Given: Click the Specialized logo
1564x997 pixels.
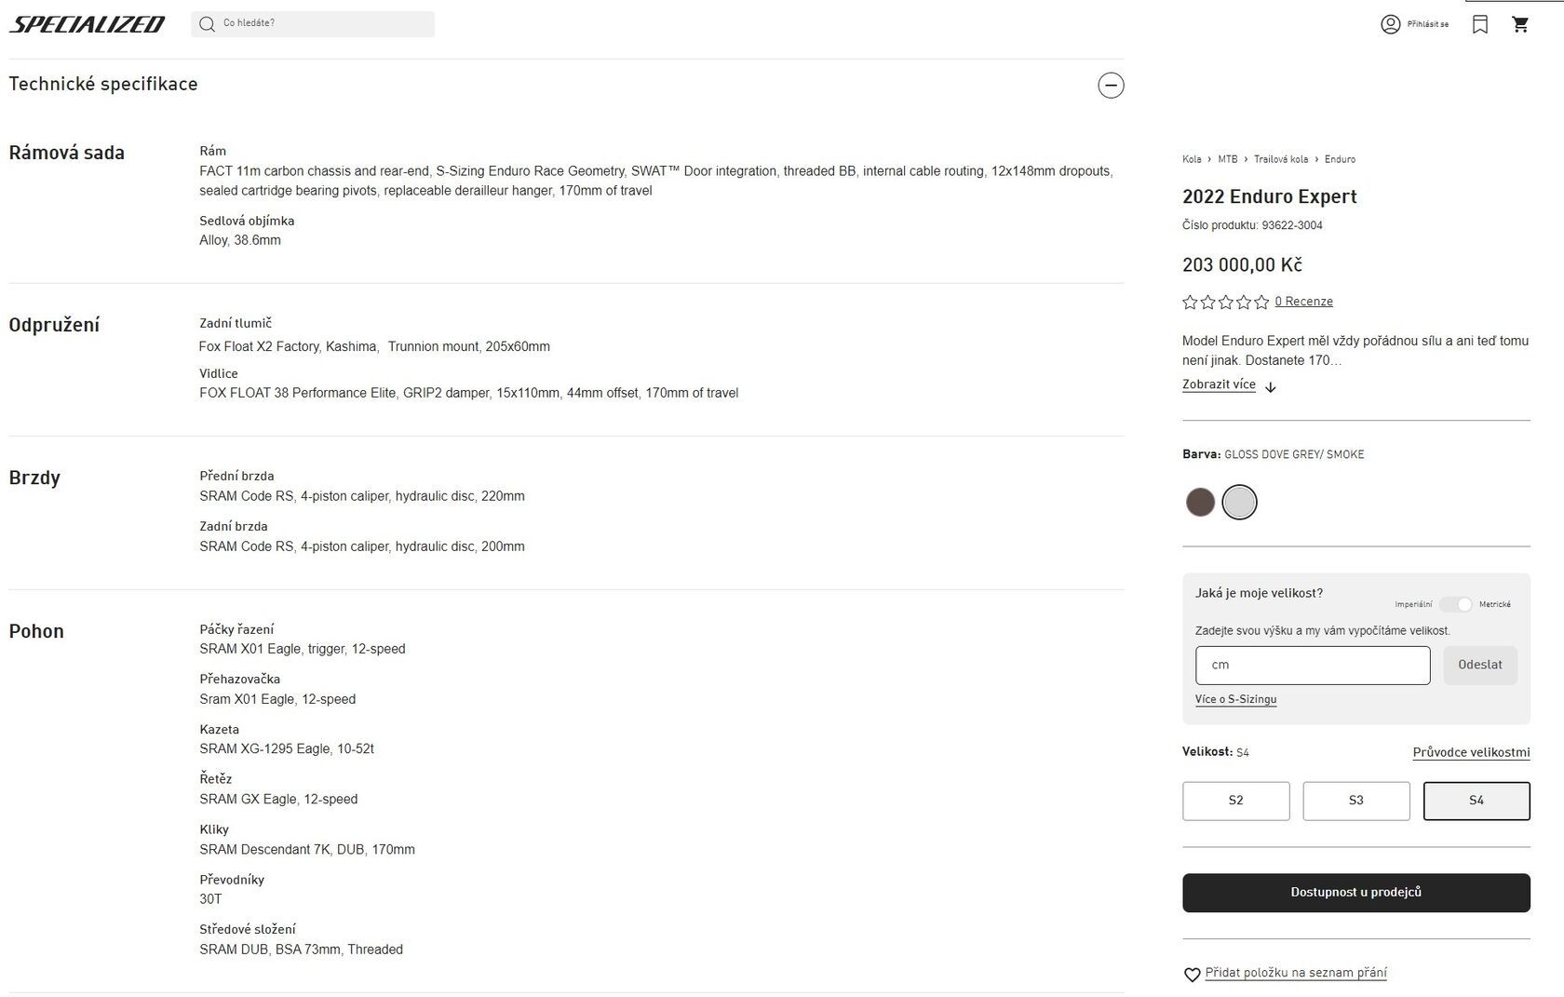Looking at the screenshot, I should (87, 24).
